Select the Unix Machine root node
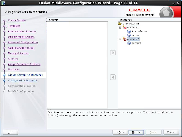 tap(131, 23)
